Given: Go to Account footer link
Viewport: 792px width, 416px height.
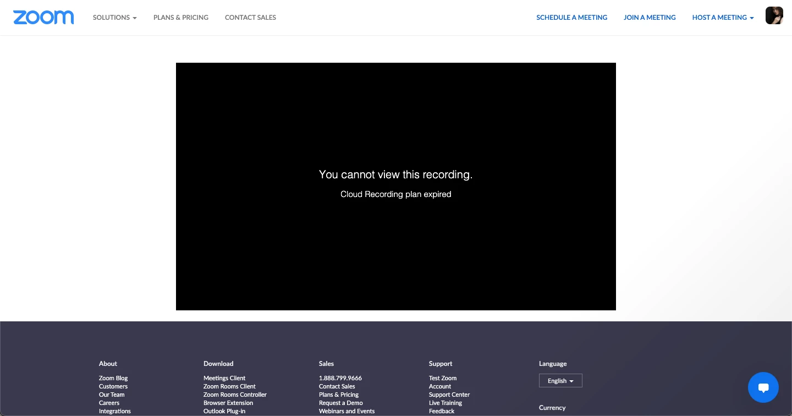Looking at the screenshot, I should tap(440, 386).
